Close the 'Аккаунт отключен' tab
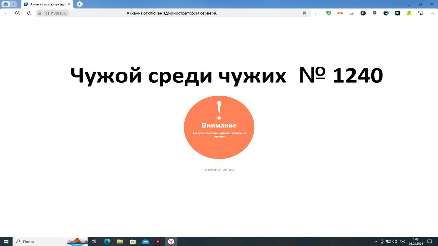The width and height of the screenshot is (438, 246). pos(69,4)
